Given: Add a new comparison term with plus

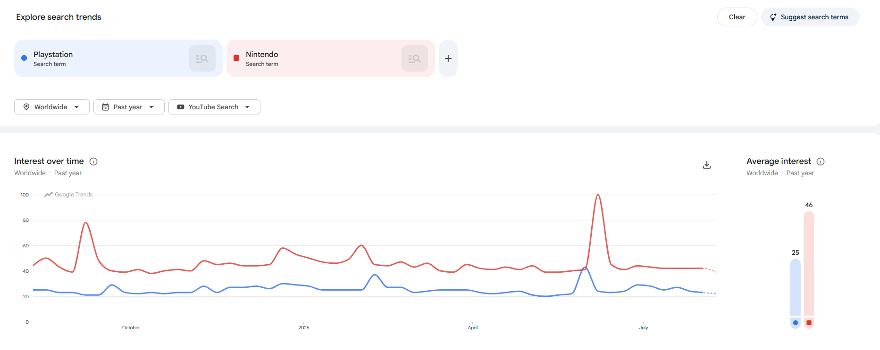Looking at the screenshot, I should point(448,58).
